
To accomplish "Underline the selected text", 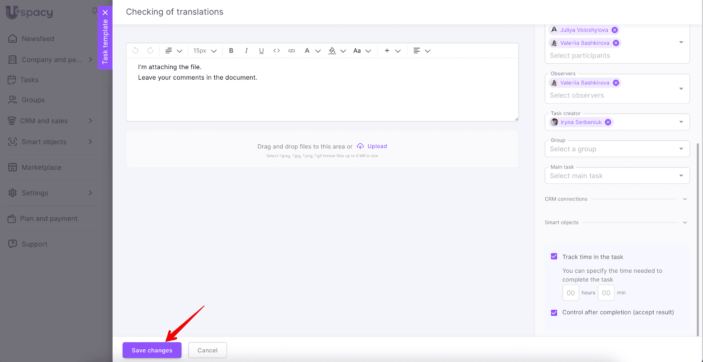I will (x=261, y=51).
